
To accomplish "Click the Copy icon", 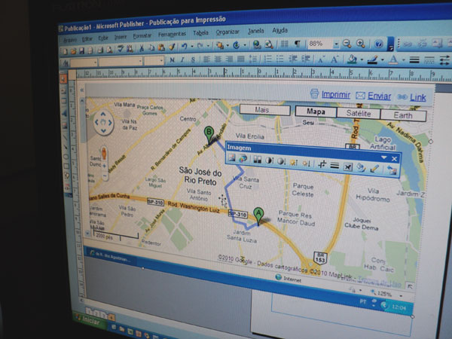I will pyautogui.click(x=151, y=48).
